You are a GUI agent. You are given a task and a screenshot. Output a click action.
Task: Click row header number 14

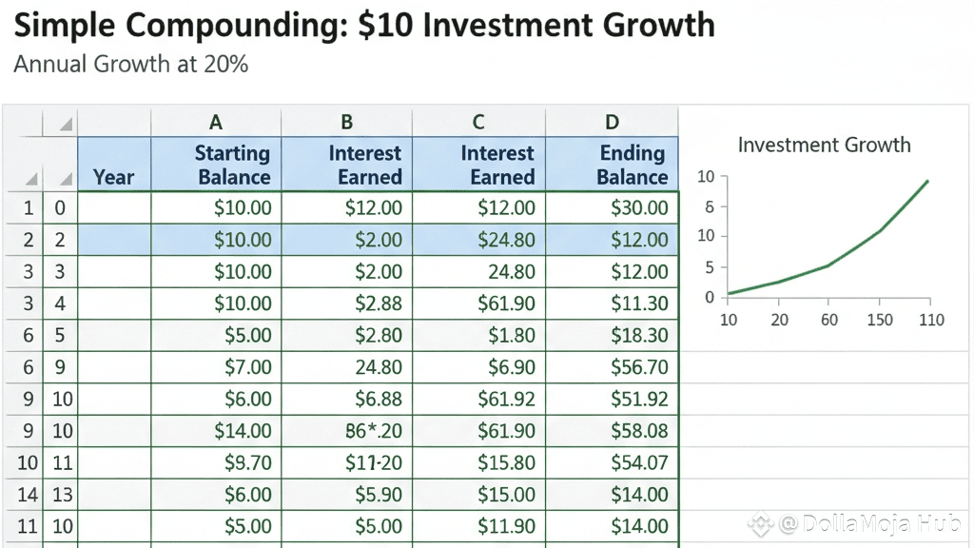(28, 495)
